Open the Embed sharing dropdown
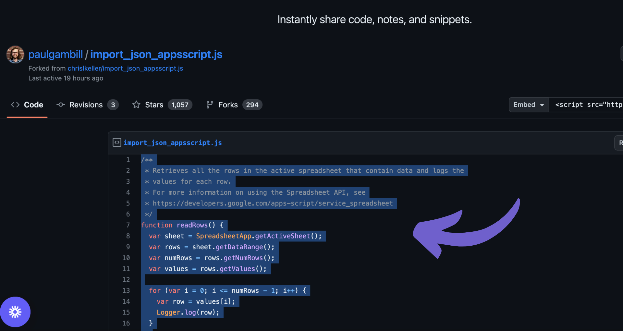This screenshot has height=331, width=623. pos(528,104)
